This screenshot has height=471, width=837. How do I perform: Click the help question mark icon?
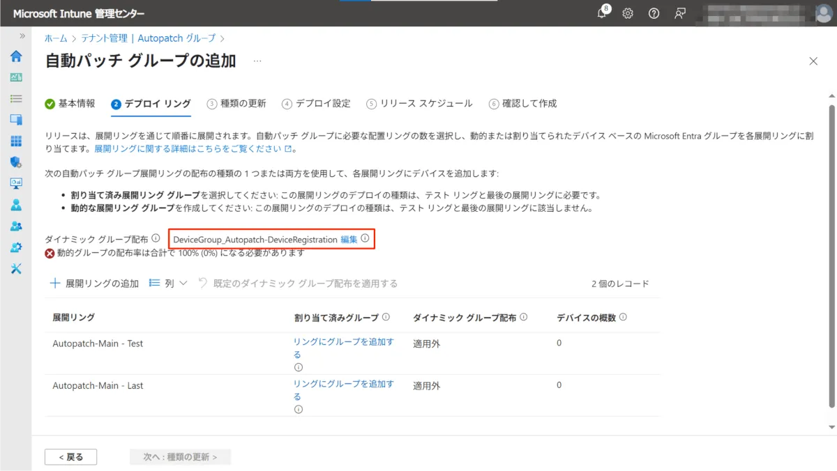pyautogui.click(x=654, y=13)
